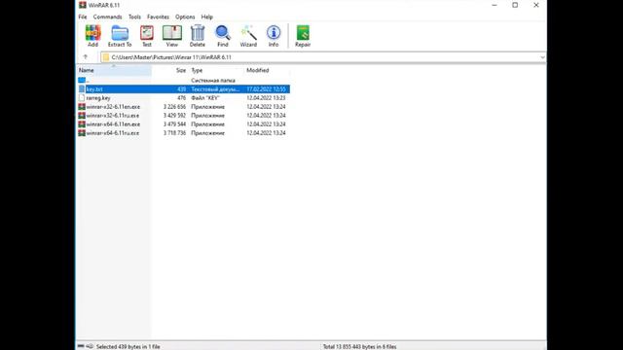Click status text 'Selected 439 bytes in 1 file'

pos(128,347)
